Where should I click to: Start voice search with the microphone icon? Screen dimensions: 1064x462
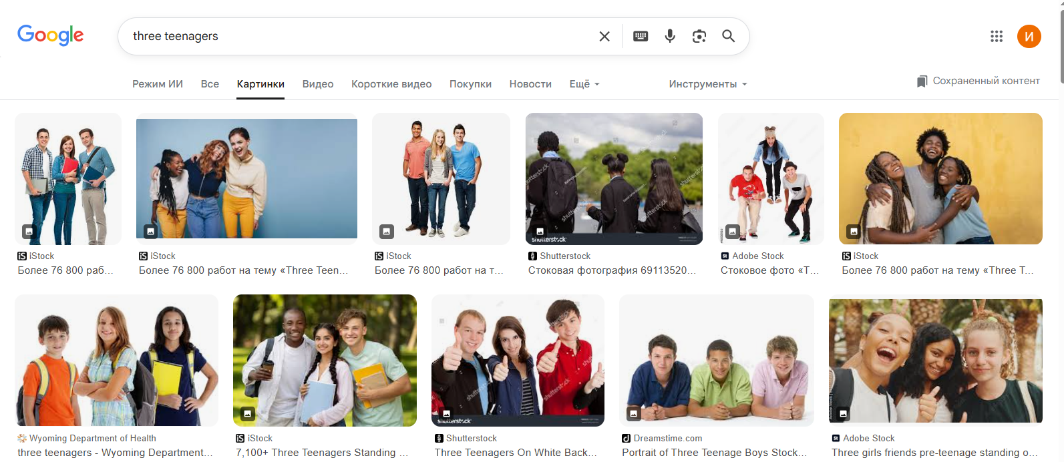click(x=670, y=36)
